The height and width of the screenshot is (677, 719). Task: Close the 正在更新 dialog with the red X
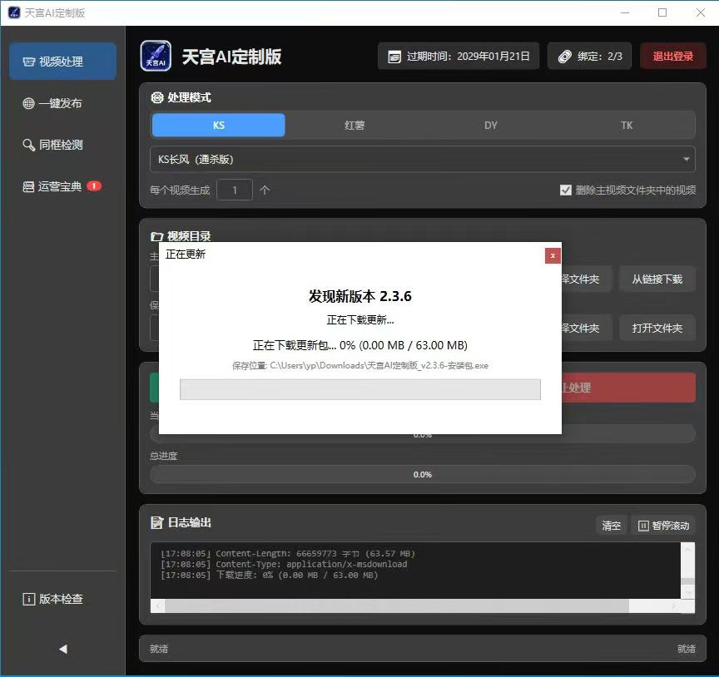(553, 255)
